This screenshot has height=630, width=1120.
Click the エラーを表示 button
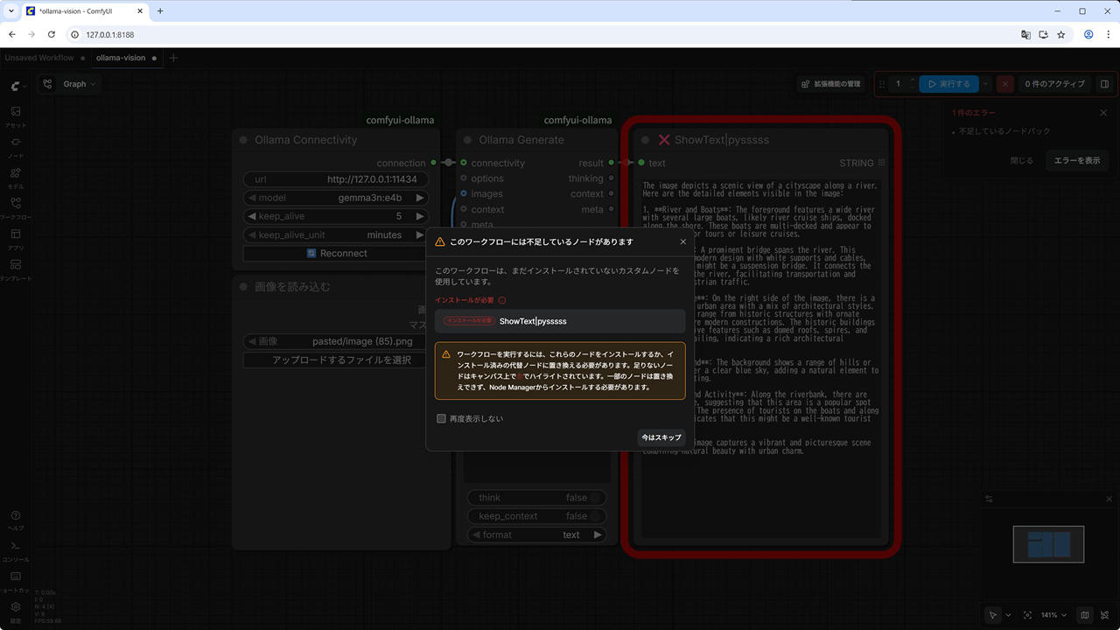[1076, 161]
